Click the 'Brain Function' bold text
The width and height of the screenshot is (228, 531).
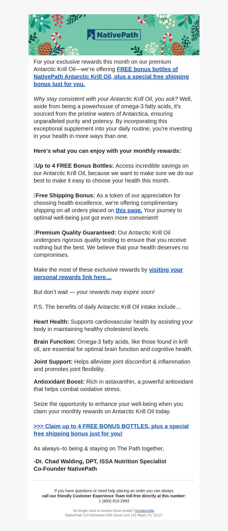[55, 342]
